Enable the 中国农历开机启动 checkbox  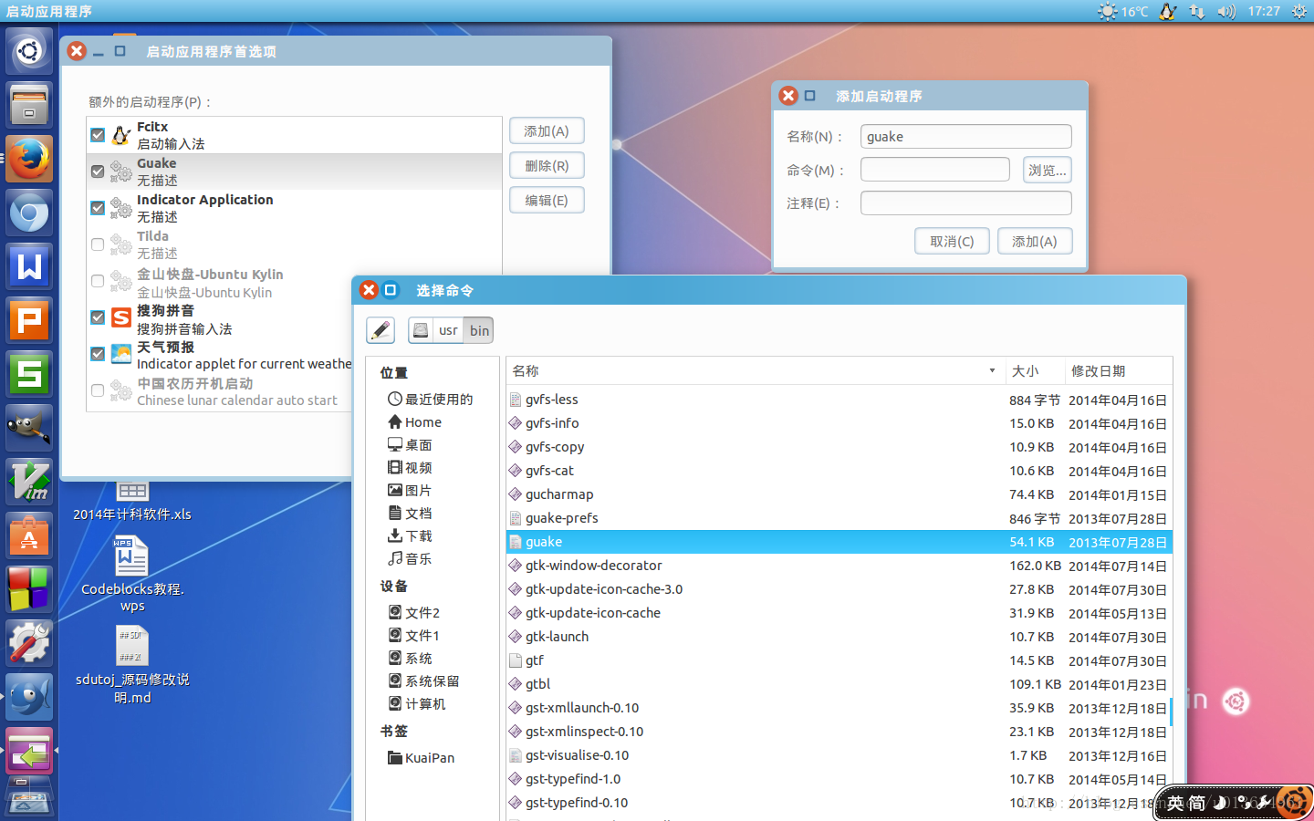click(98, 390)
